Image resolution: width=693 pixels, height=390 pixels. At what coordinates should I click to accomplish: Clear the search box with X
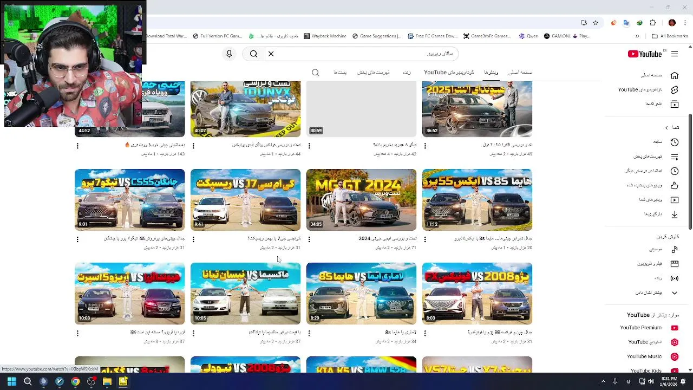271,54
